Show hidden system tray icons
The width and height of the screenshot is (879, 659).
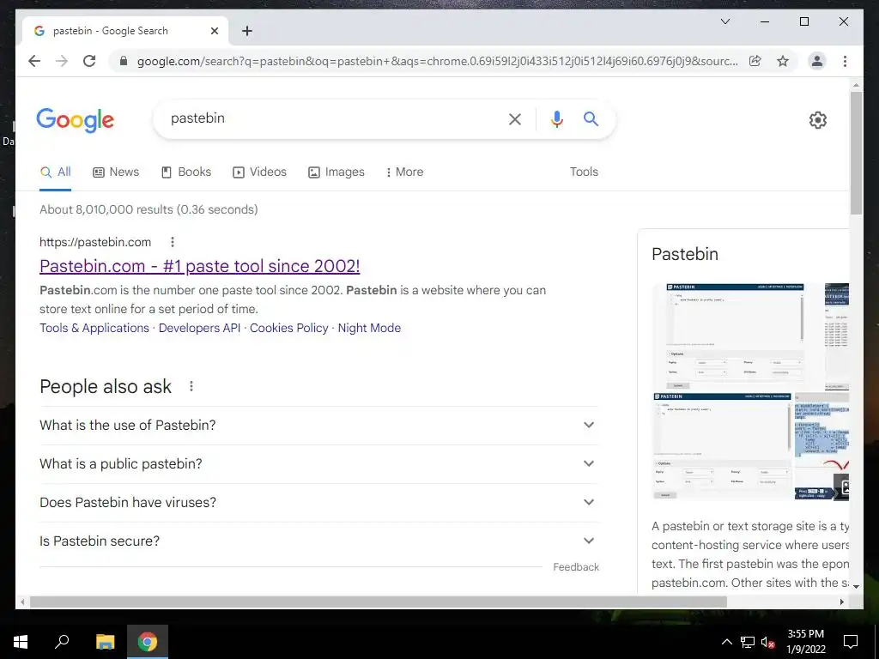click(x=726, y=642)
